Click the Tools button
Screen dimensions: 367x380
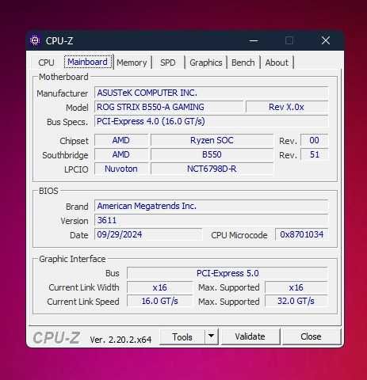(x=182, y=337)
